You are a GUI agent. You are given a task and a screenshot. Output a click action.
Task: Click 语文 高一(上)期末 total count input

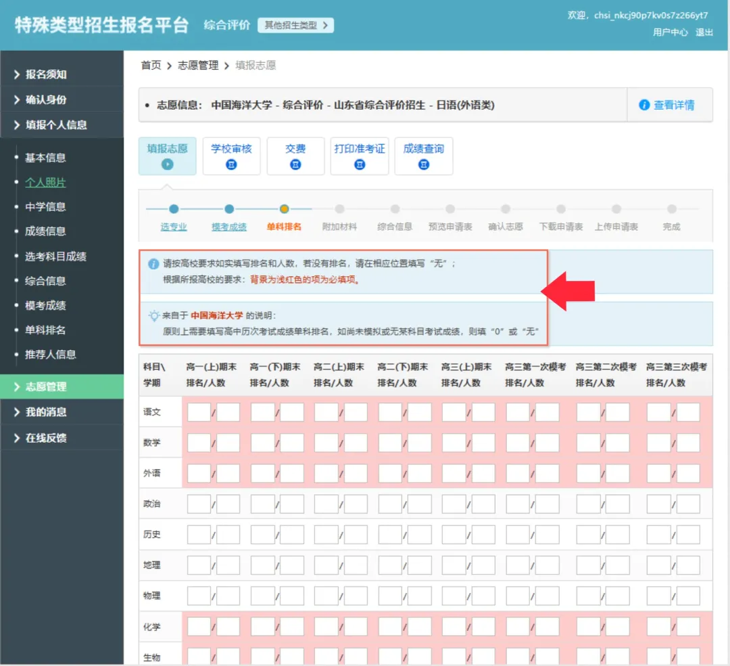[228, 412]
